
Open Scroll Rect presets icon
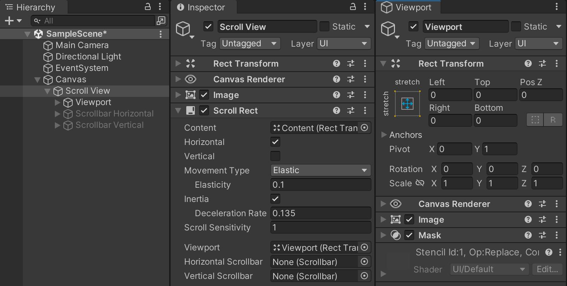pyautogui.click(x=351, y=110)
